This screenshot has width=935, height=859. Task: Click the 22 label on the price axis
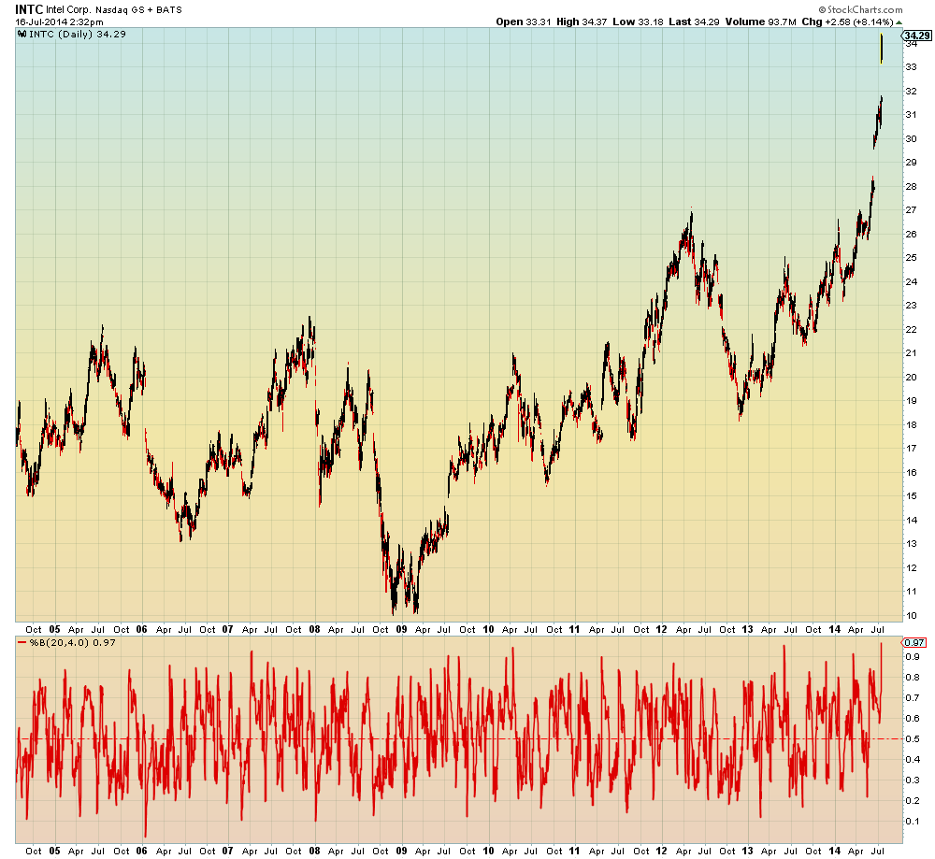(x=911, y=329)
